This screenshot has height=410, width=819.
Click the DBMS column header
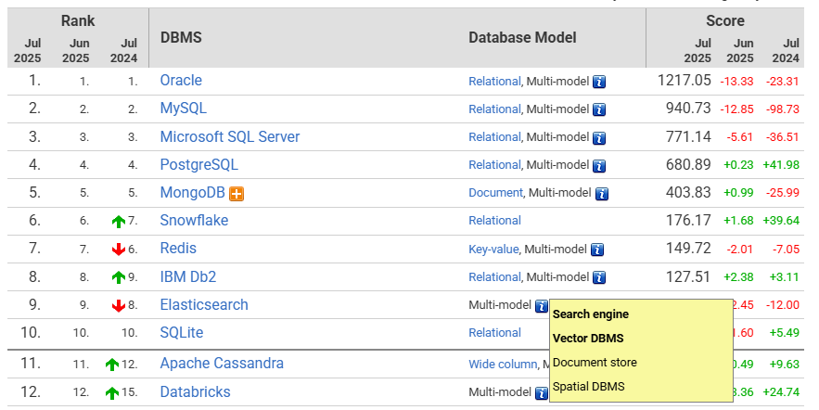181,38
